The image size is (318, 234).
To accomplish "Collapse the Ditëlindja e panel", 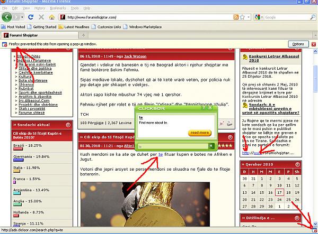I will click(297, 218).
